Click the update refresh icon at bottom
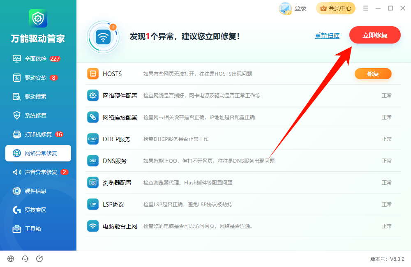 pos(39,259)
